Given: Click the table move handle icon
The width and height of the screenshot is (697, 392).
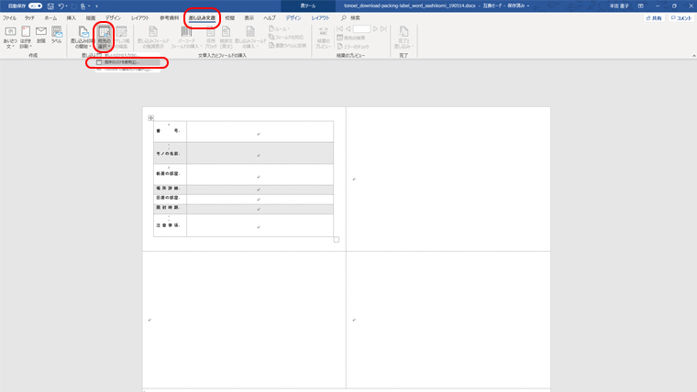Looking at the screenshot, I should 149,118.
